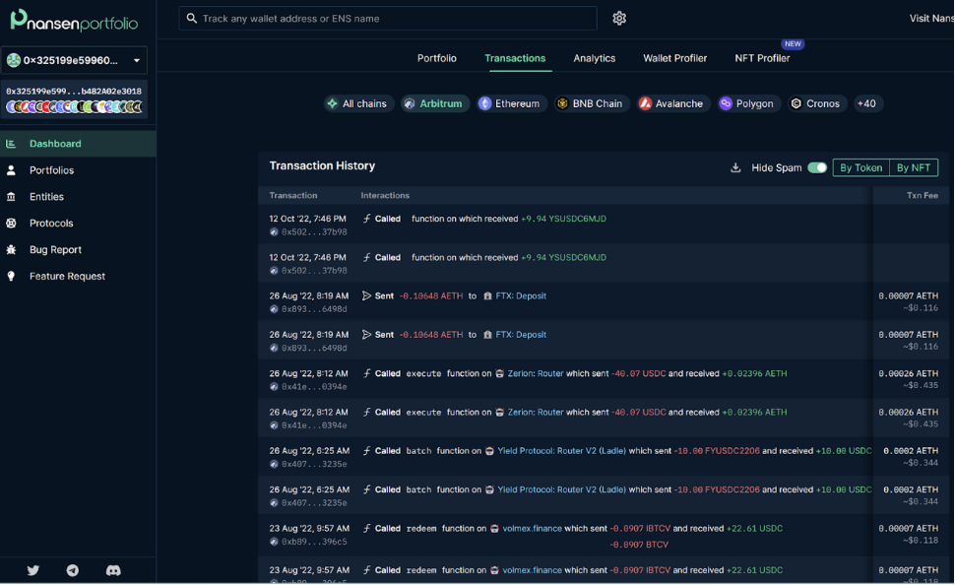
Task: Open the NFT Profiler tab
Action: click(762, 58)
